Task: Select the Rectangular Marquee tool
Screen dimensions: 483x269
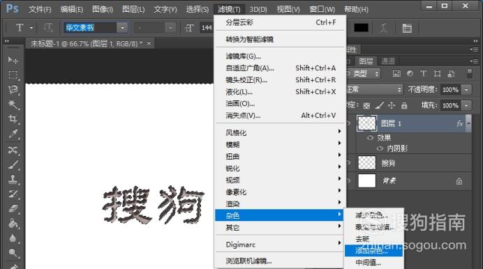Action: tap(13, 75)
